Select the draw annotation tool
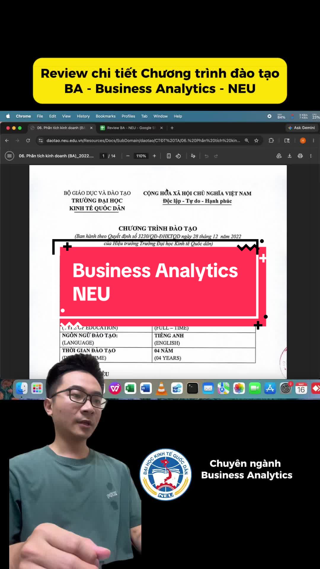This screenshot has height=569, width=320. [193, 156]
